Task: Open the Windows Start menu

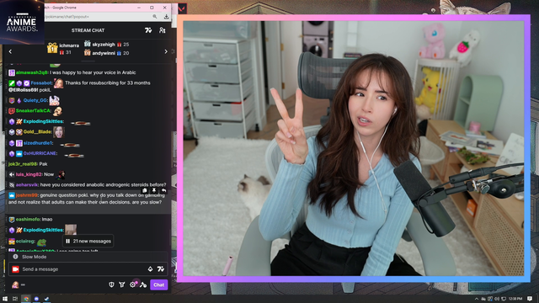Action: 5,299
